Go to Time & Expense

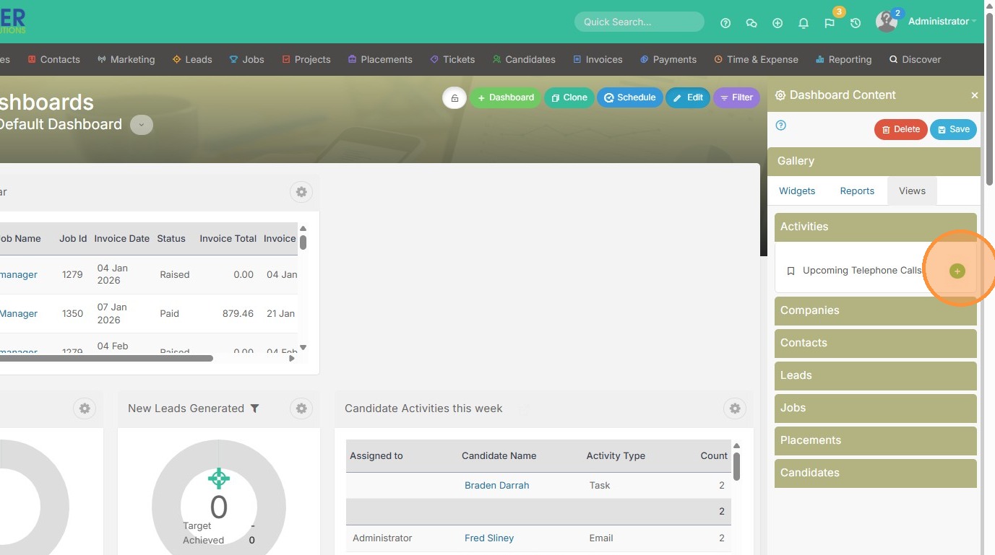click(756, 60)
